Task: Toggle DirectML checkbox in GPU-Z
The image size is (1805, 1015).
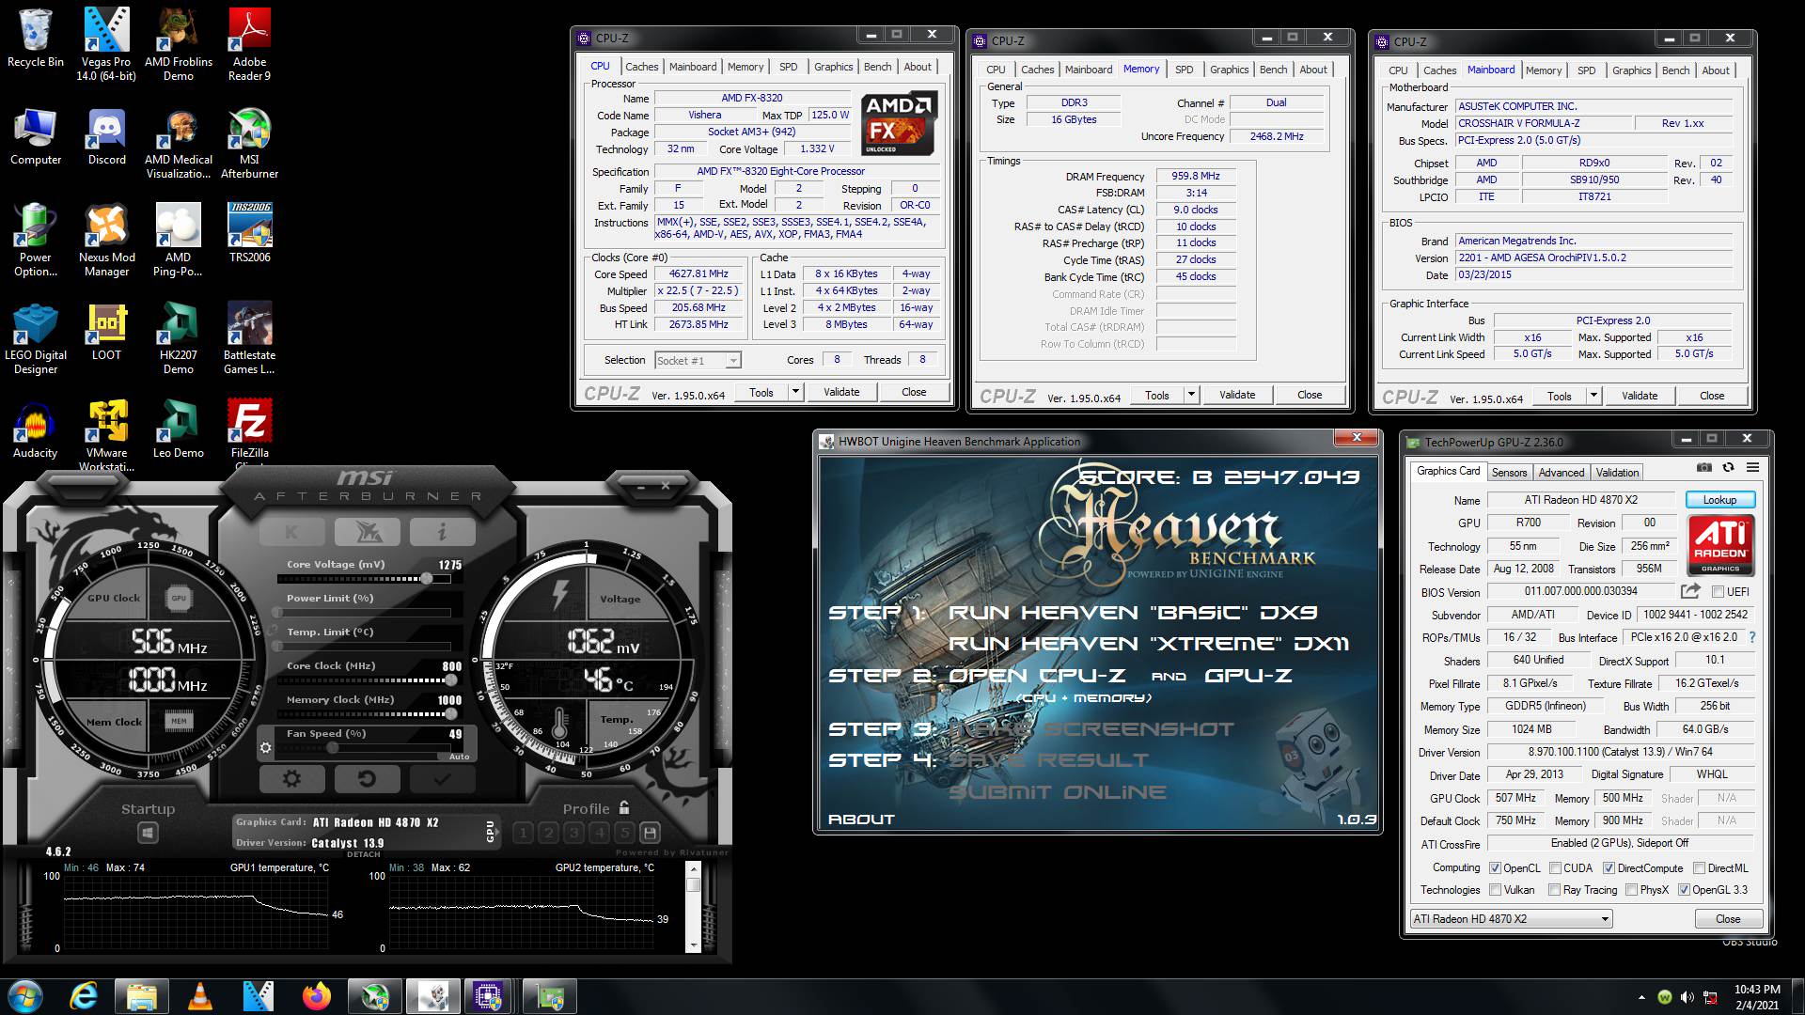Action: 1699,868
